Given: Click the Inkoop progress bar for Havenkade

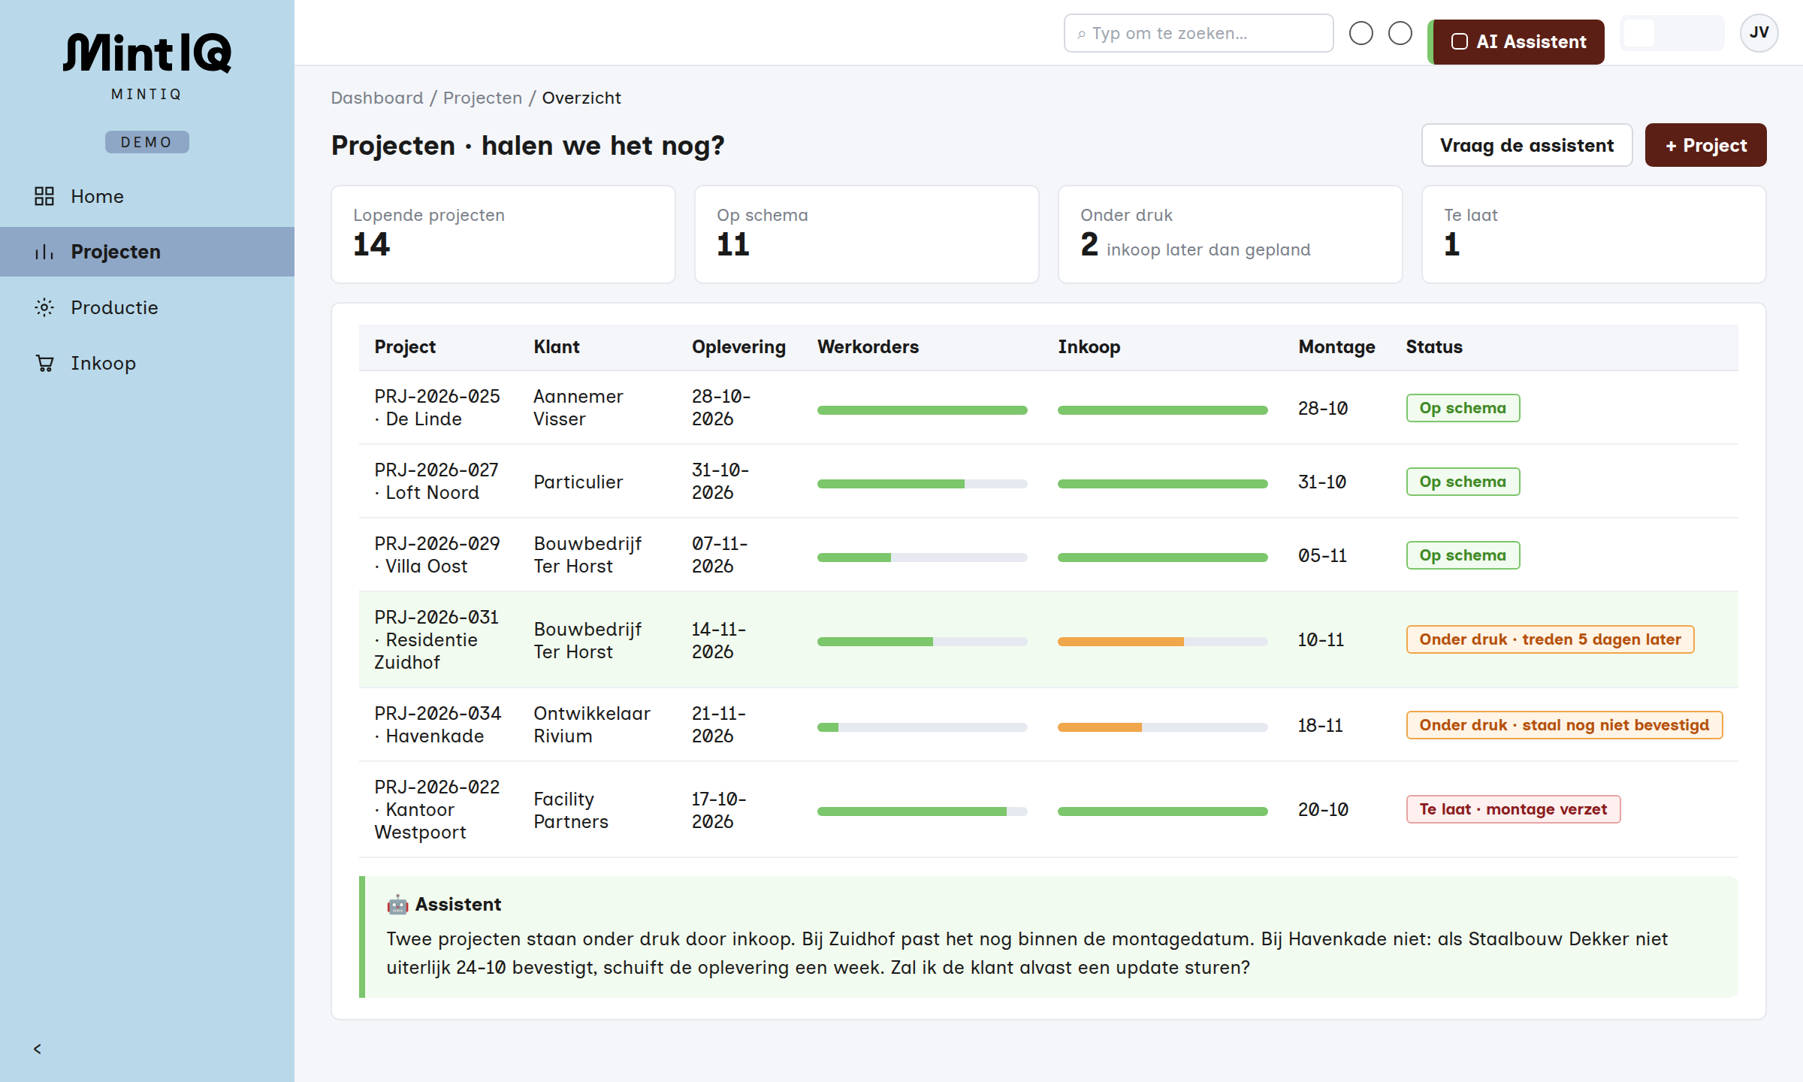Looking at the screenshot, I should tap(1162, 727).
